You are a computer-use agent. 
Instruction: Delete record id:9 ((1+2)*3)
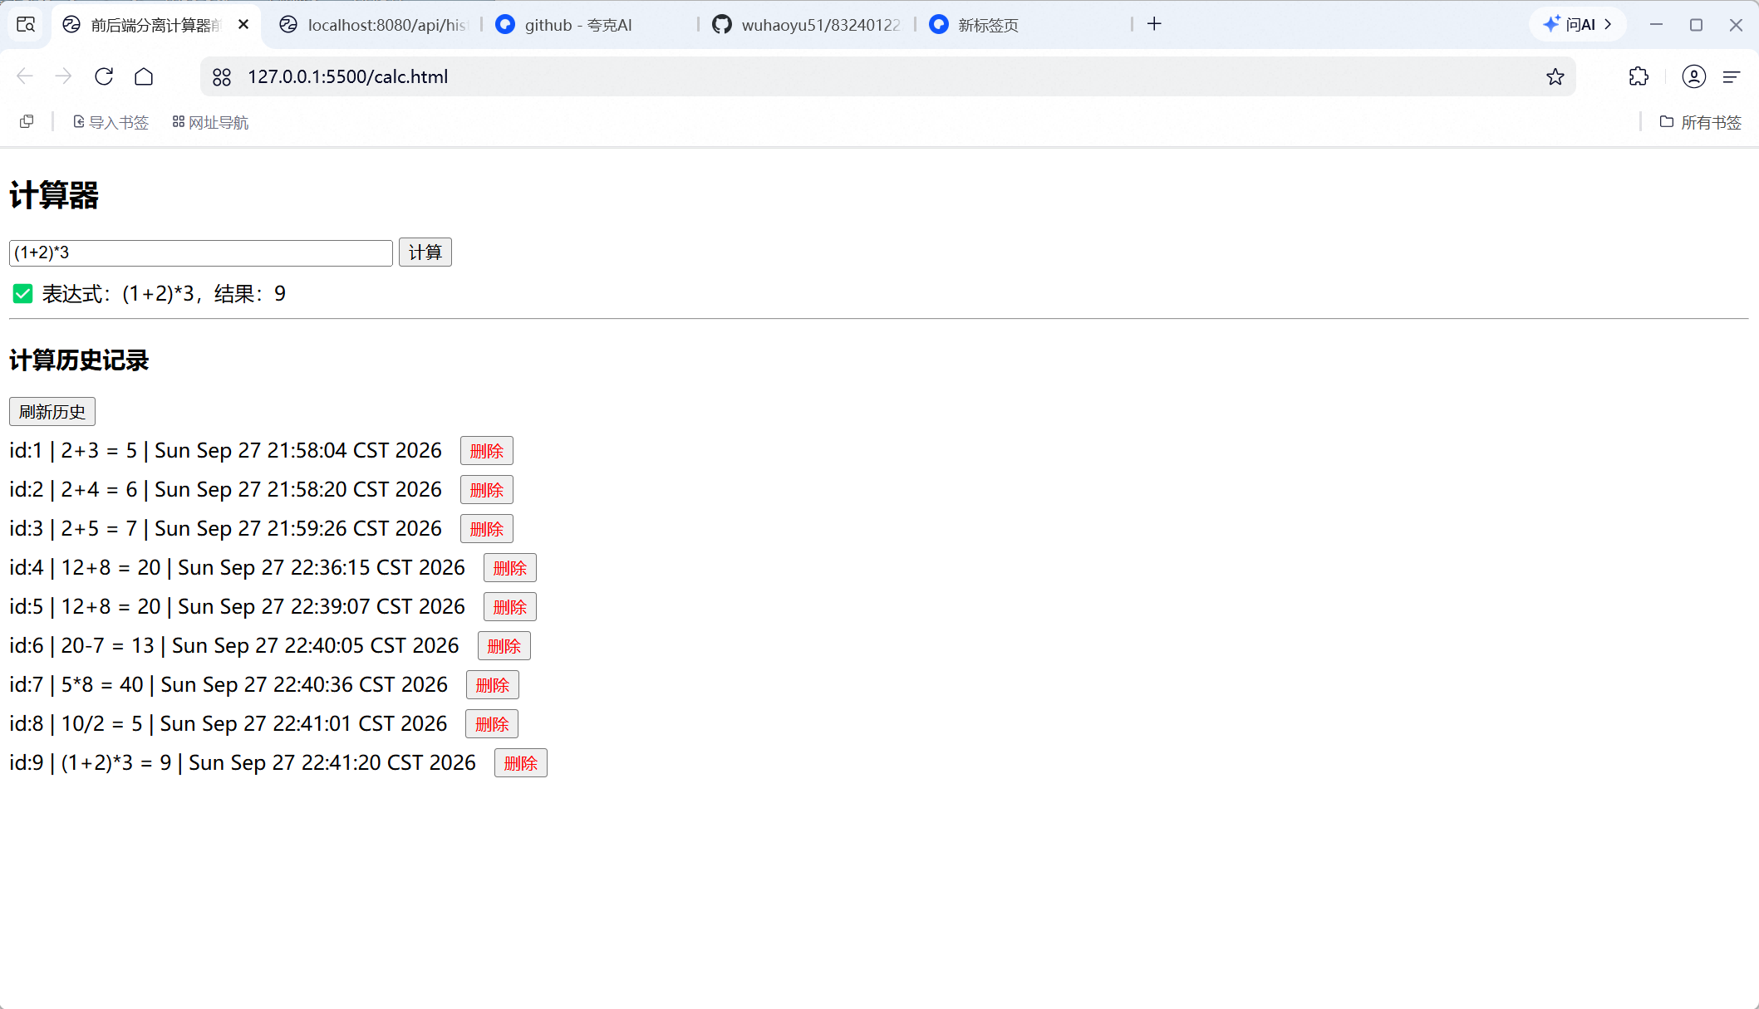pos(521,763)
